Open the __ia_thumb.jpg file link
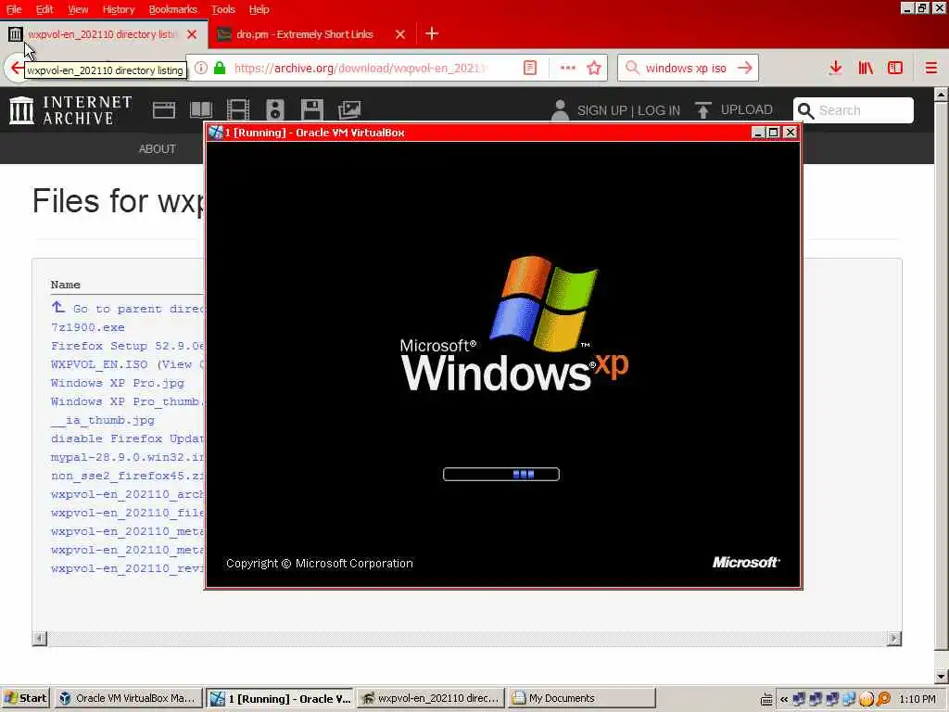949x712 pixels. 103,420
